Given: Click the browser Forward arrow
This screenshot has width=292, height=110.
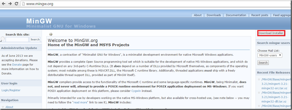Looking at the screenshot, I should (x=10, y=4).
